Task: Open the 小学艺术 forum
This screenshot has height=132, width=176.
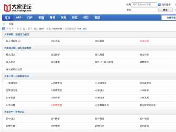Action: coord(144,98)
